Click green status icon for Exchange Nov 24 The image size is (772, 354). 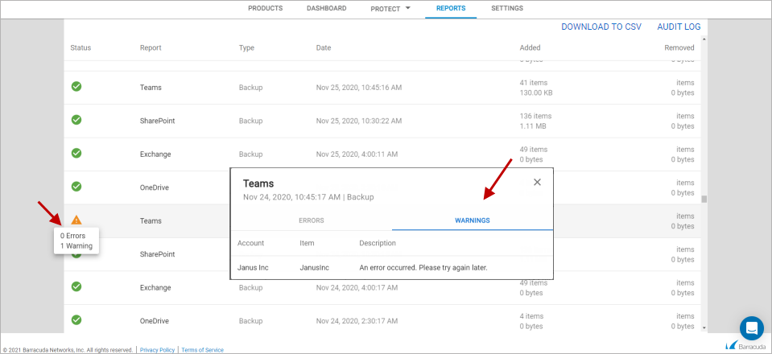76,286
